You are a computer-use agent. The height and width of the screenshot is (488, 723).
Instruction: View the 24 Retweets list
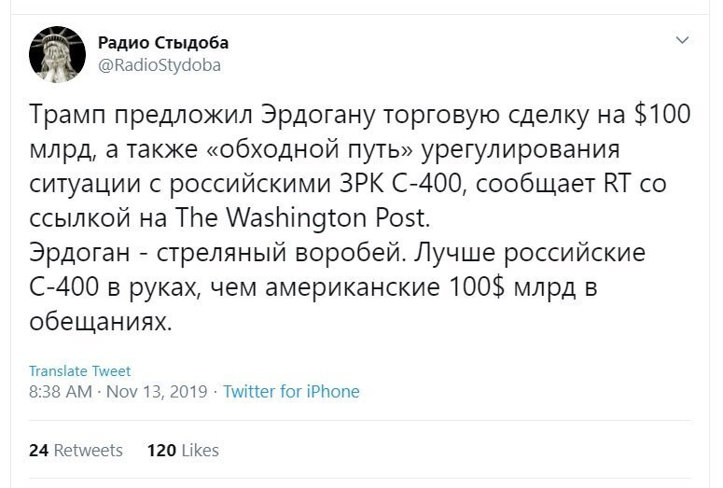(76, 450)
